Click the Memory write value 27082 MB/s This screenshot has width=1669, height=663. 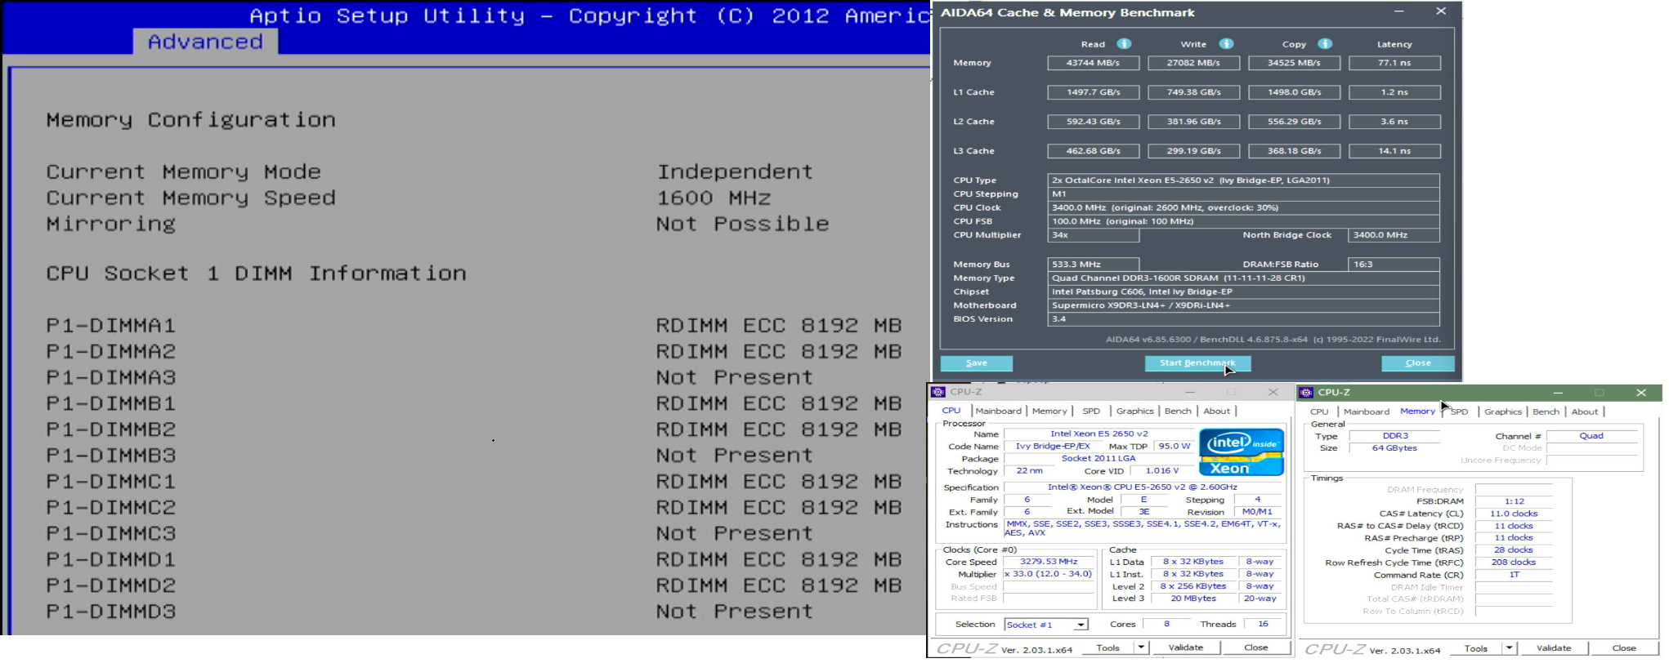(1193, 63)
